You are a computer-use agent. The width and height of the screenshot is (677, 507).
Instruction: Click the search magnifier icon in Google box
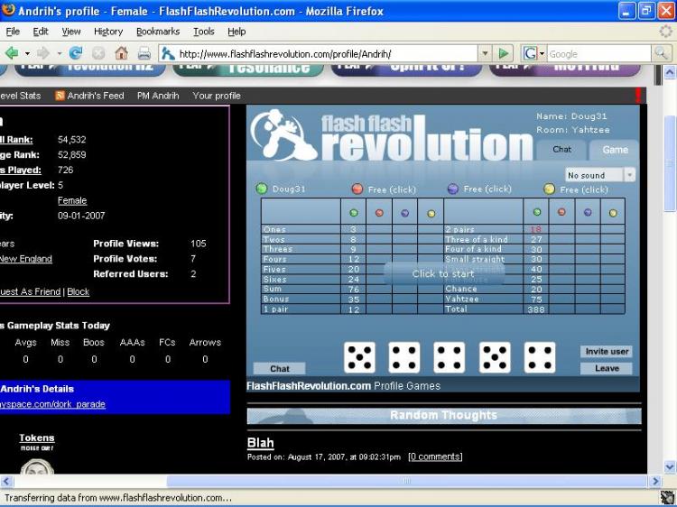[x=661, y=53]
